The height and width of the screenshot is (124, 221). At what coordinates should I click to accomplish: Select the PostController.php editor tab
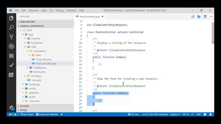click(90, 17)
